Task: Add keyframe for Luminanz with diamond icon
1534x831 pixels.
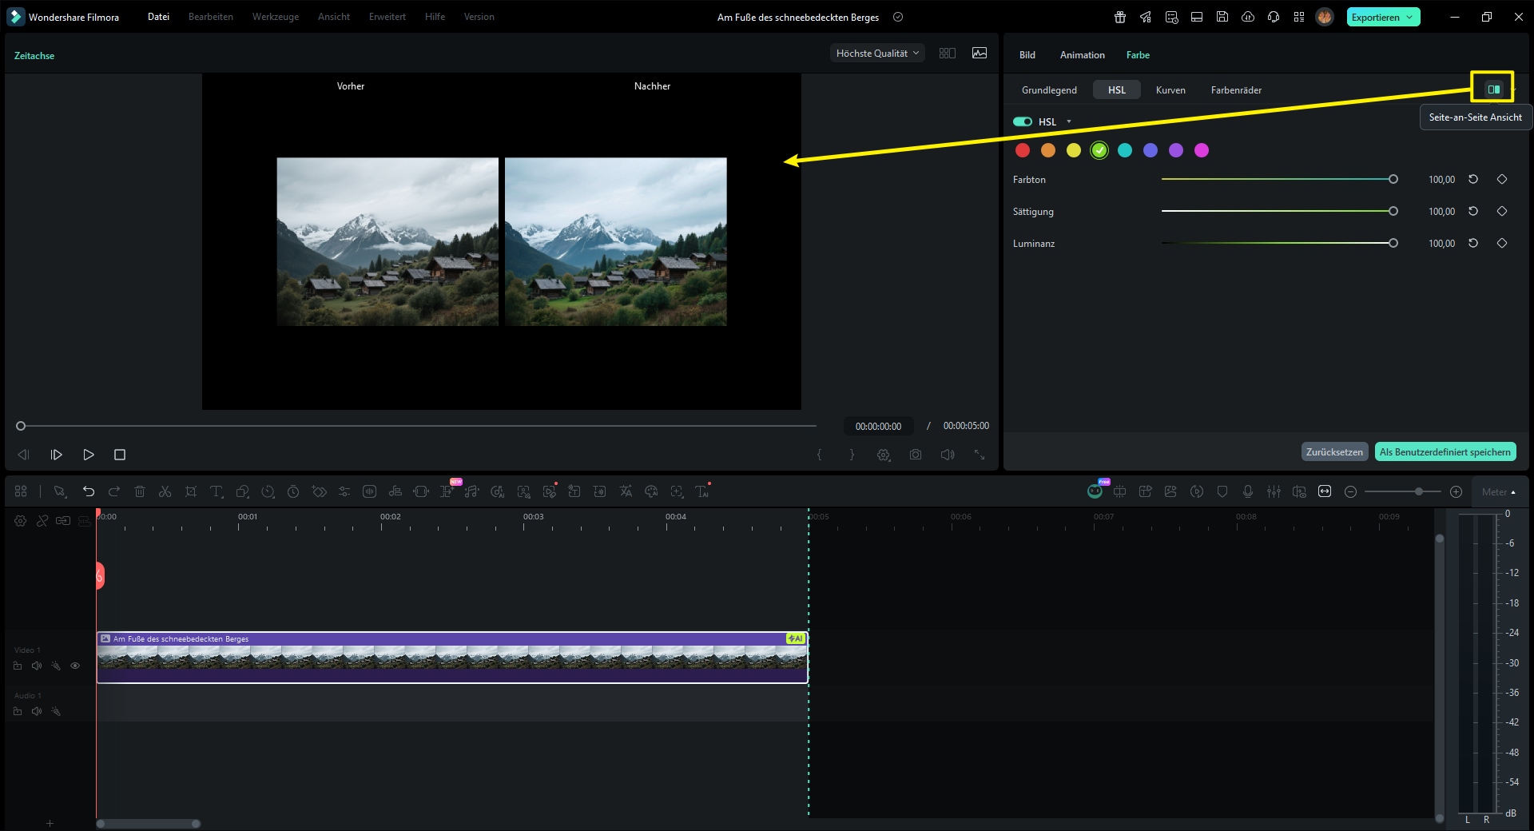Action: pos(1502,244)
